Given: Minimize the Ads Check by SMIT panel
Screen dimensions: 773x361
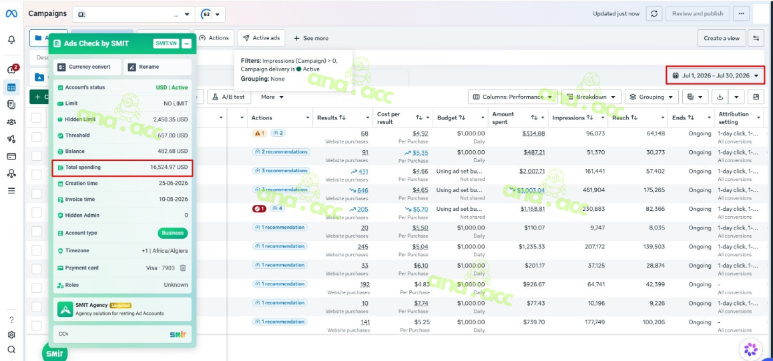Looking at the screenshot, I should [186, 43].
